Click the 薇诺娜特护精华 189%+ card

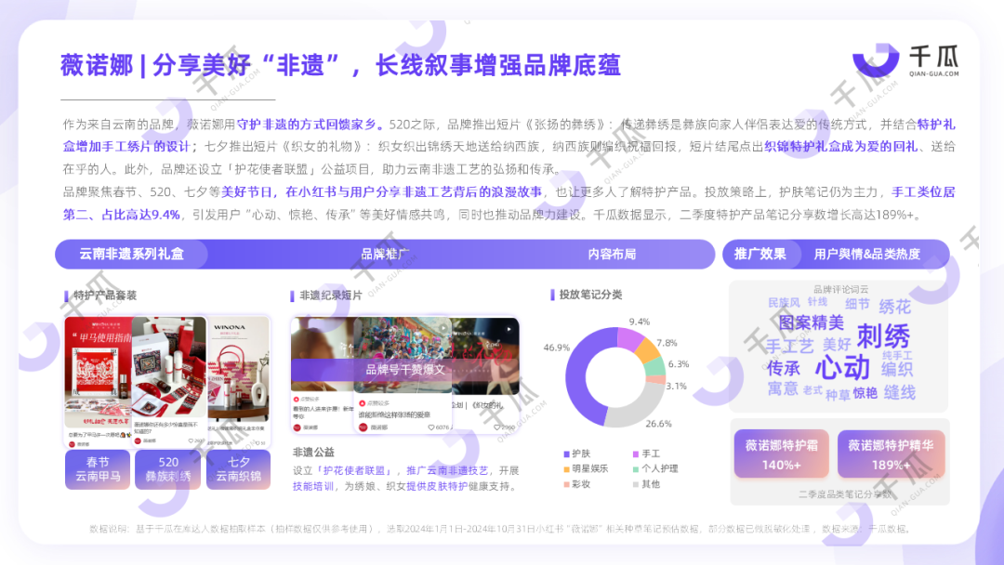(891, 454)
